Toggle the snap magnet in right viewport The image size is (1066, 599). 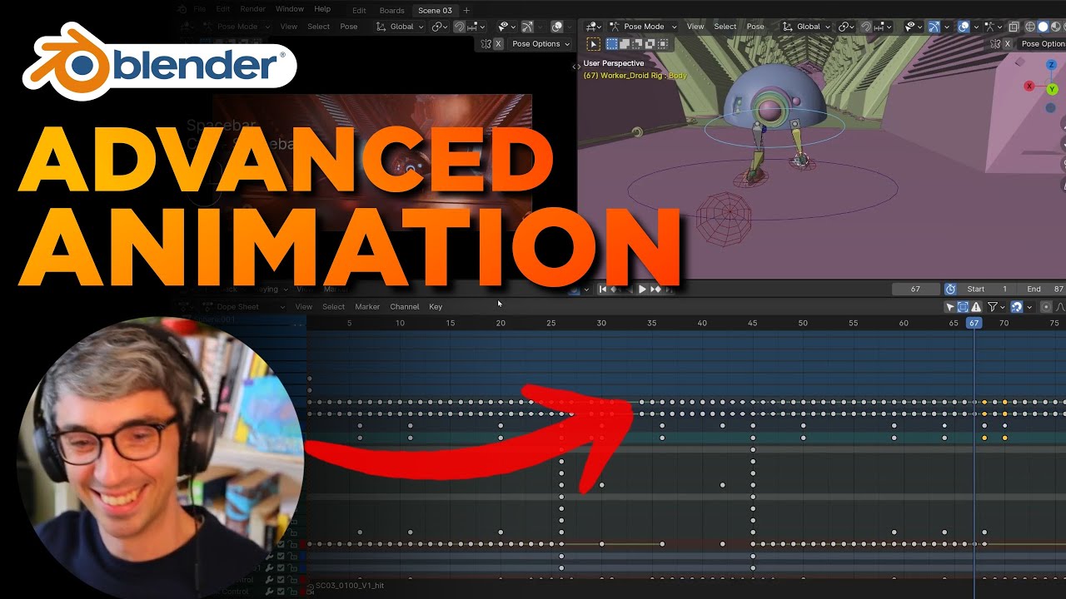tap(866, 27)
